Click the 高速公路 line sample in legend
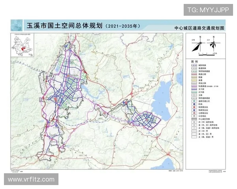 click(x=193, y=74)
